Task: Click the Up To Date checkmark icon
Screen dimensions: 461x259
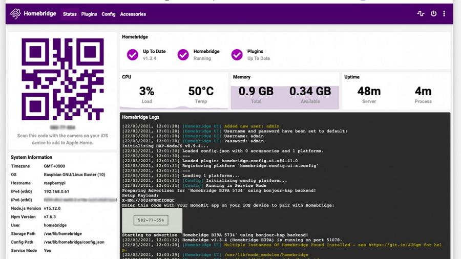Action: point(133,55)
